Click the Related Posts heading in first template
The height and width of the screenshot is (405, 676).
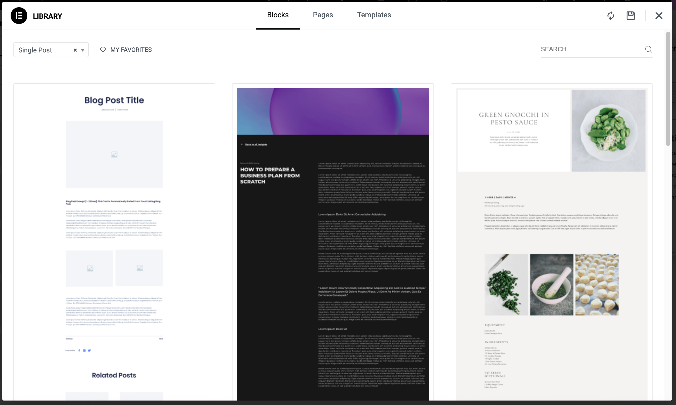point(114,375)
